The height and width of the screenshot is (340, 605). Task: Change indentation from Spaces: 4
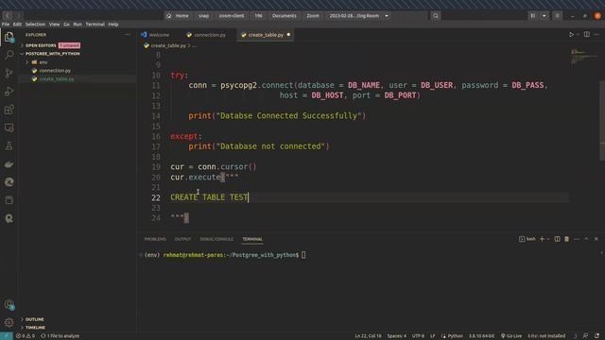click(x=397, y=336)
